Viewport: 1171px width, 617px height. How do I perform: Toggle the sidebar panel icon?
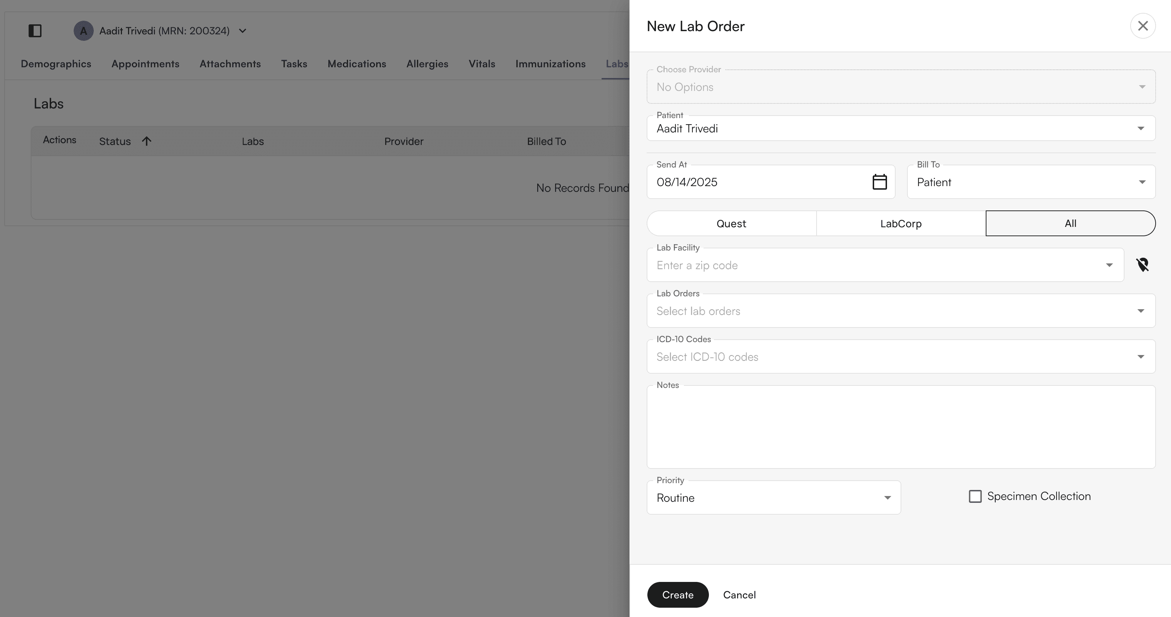35,30
